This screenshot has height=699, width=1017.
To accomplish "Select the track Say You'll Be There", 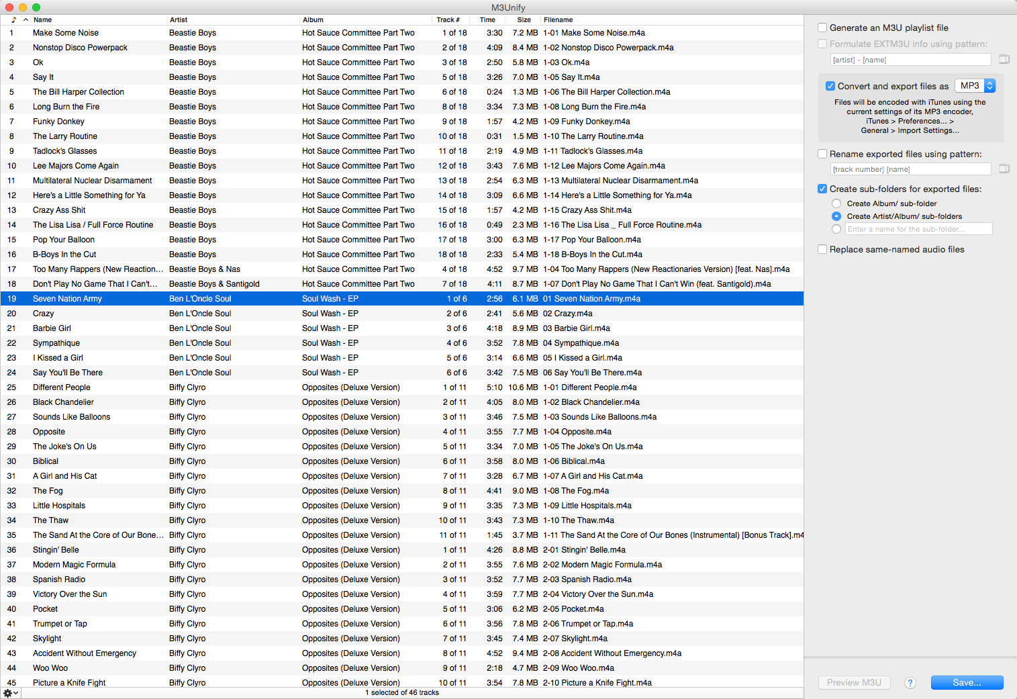I will point(401,373).
